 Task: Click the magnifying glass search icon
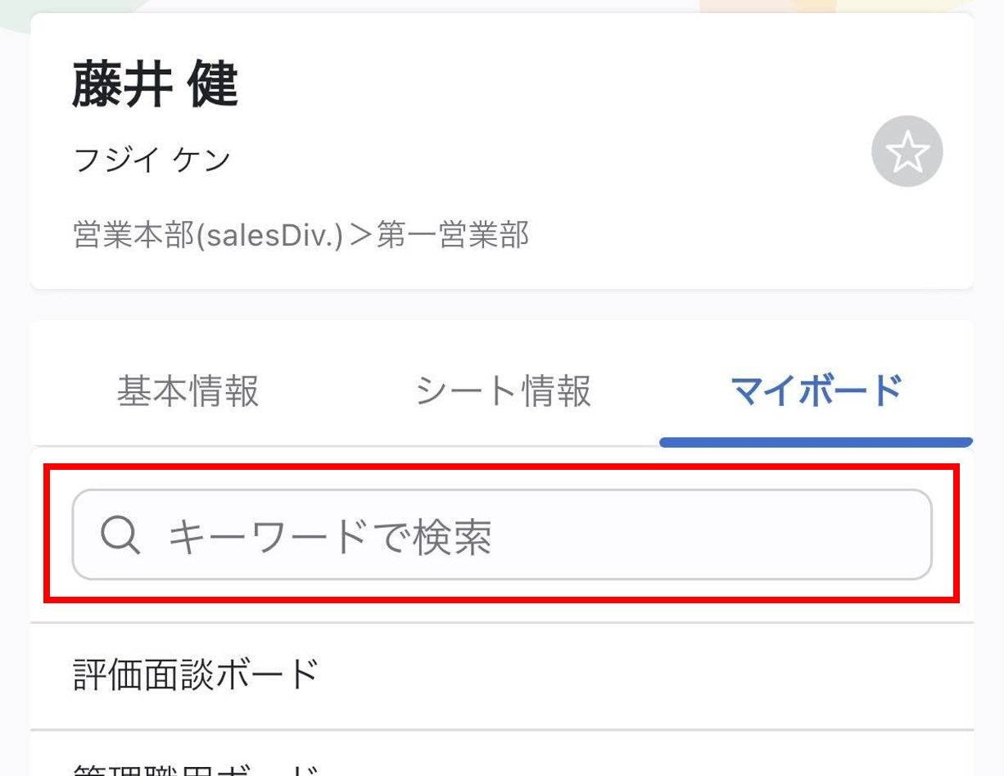120,535
